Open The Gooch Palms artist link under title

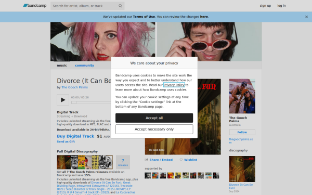74,87
